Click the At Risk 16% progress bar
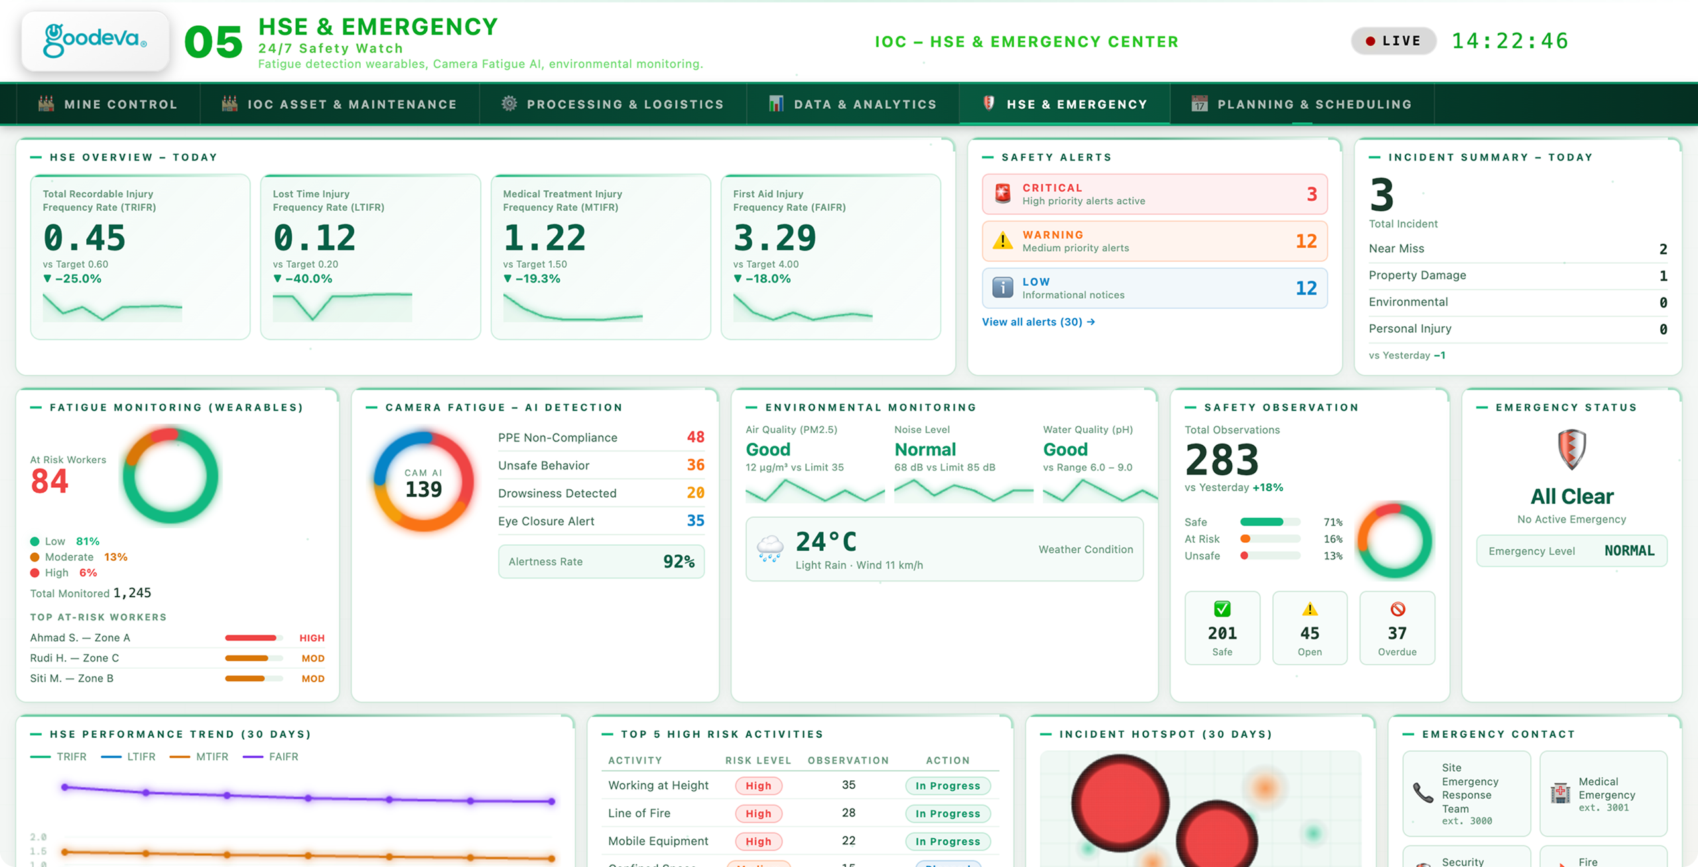Image resolution: width=1698 pixels, height=867 pixels. (1270, 539)
